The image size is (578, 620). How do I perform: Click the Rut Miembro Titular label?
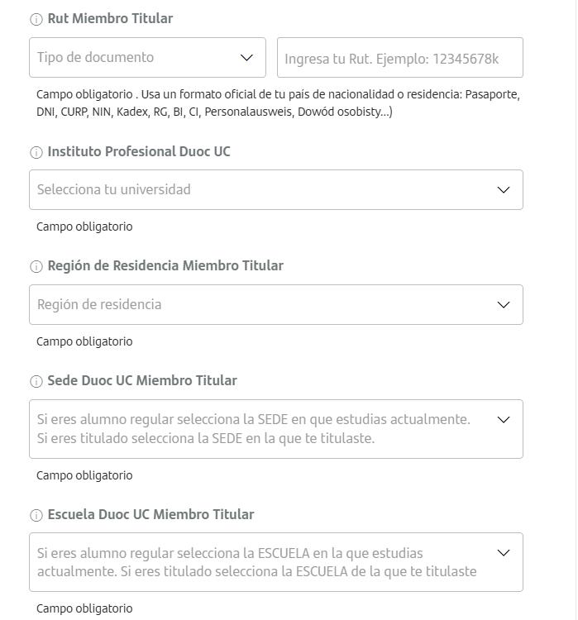110,18
